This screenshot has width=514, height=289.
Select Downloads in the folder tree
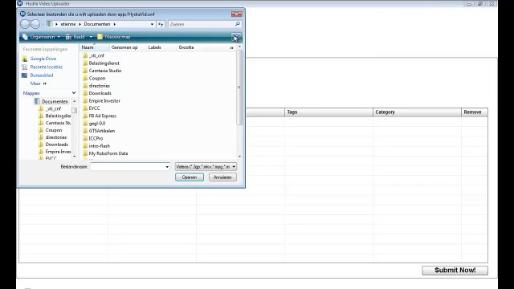pyautogui.click(x=53, y=144)
